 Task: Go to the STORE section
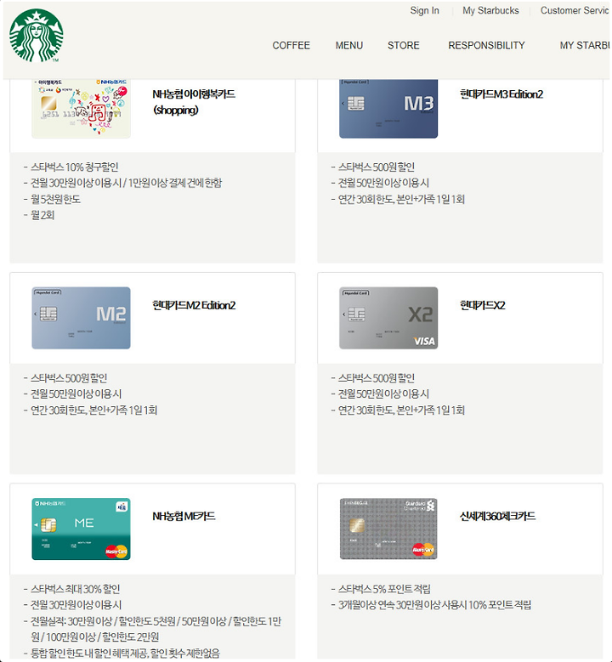[404, 45]
